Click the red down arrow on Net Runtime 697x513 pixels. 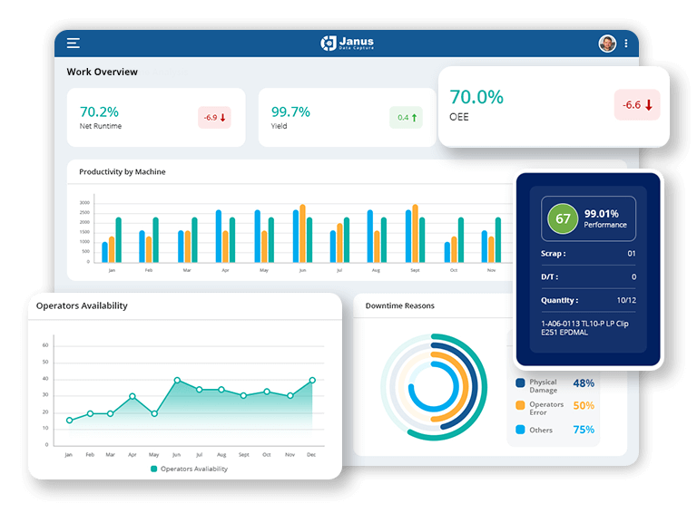pos(223,118)
